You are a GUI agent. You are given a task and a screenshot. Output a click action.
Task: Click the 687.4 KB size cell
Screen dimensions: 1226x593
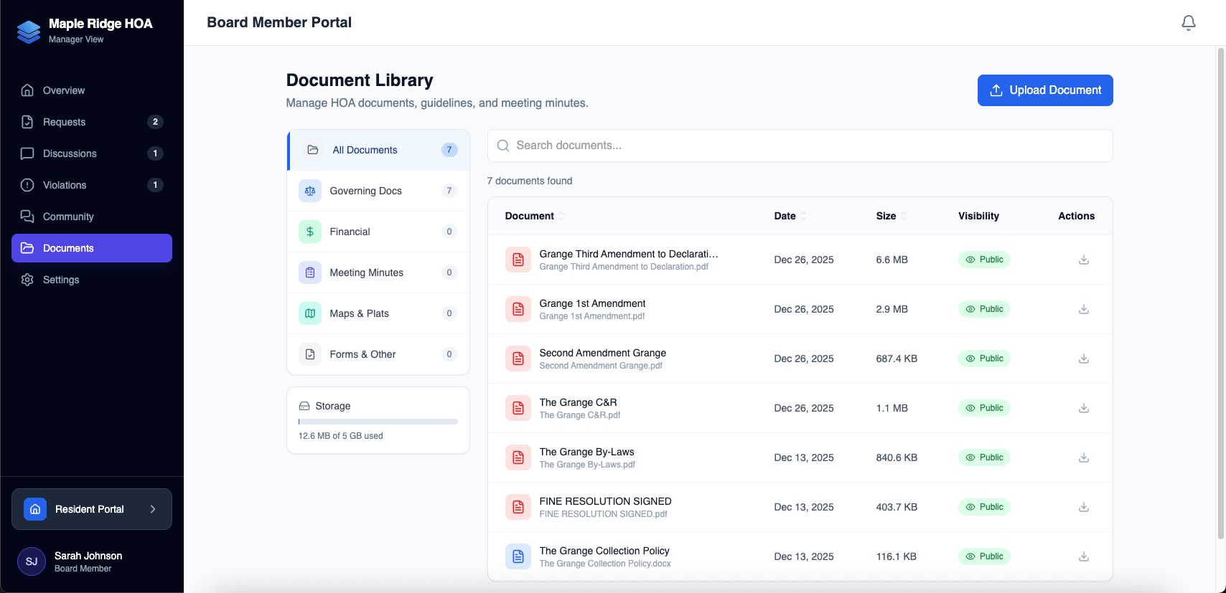pyautogui.click(x=897, y=359)
